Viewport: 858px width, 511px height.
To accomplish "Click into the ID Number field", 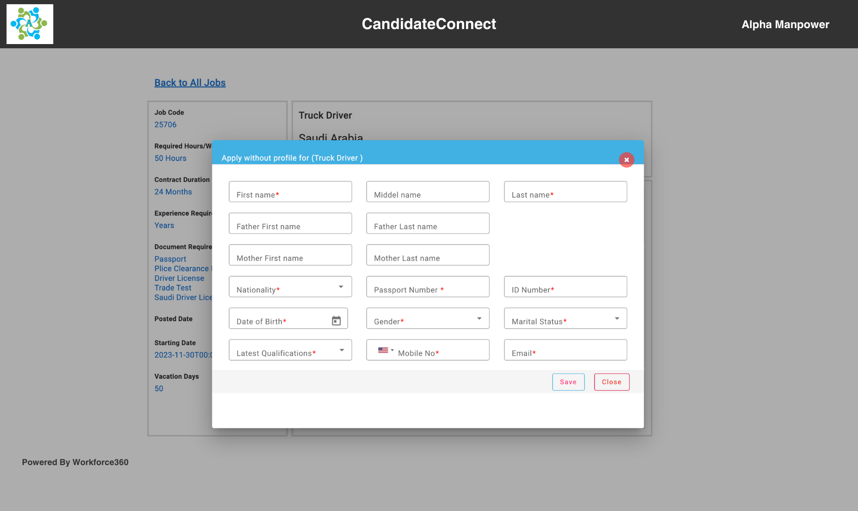I will 565,287.
